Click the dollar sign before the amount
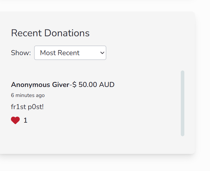210x171 pixels. [x=74, y=85]
